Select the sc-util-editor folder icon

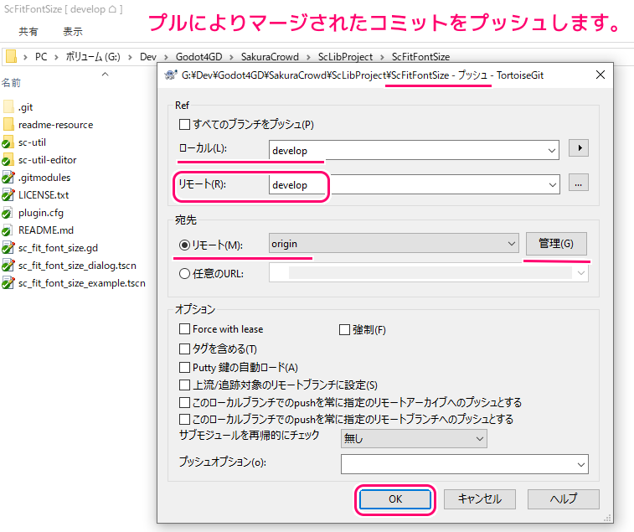(x=8, y=160)
